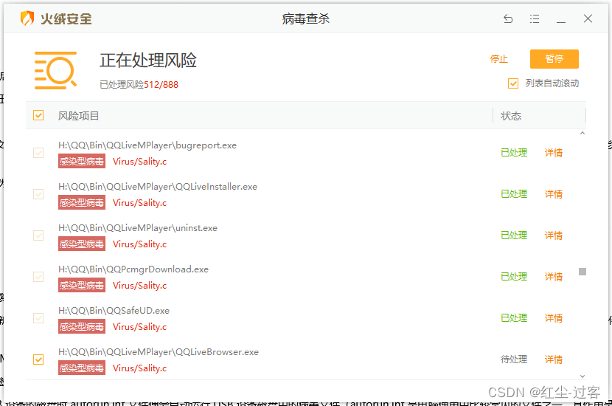Click the back arrow icon in title bar

tap(508, 18)
